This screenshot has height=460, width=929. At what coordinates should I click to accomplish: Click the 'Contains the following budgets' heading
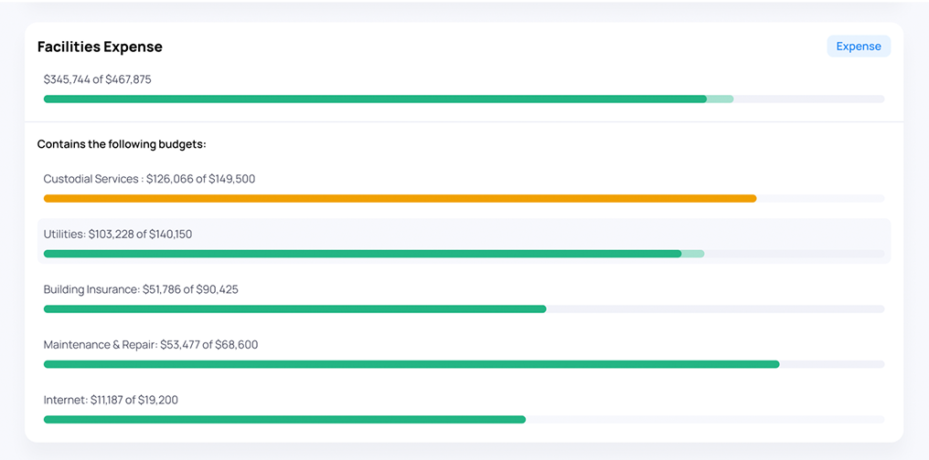(x=122, y=144)
